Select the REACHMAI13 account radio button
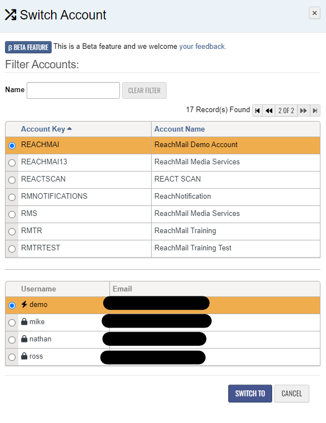This screenshot has width=326, height=423. point(12,163)
